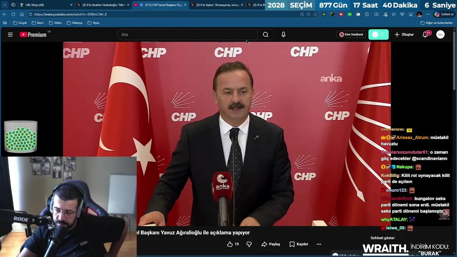Image resolution: width=457 pixels, height=257 pixels.
Task: Open the Basın bookmarks folder
Action: [x=38, y=23]
